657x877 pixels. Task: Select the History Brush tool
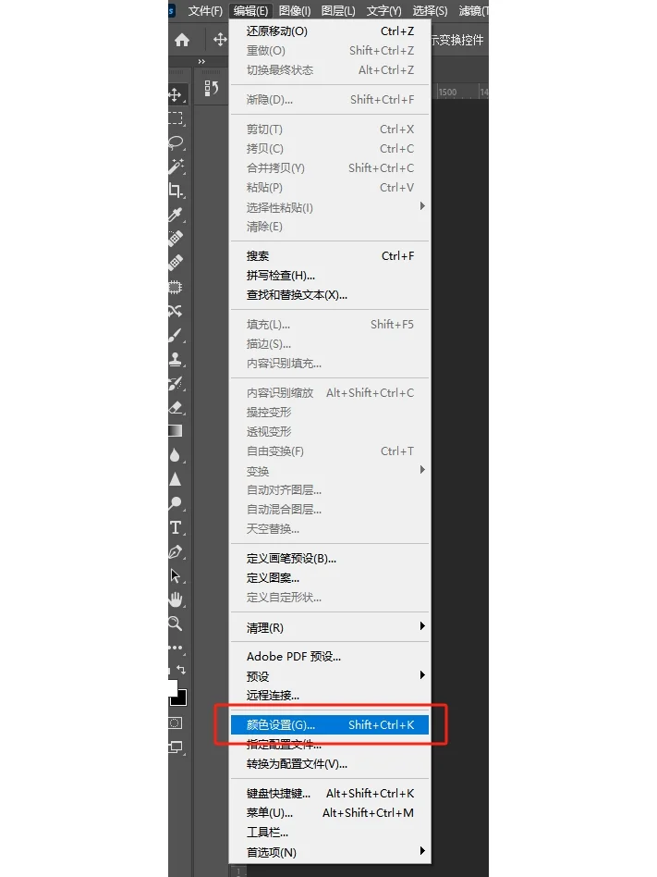click(x=176, y=383)
